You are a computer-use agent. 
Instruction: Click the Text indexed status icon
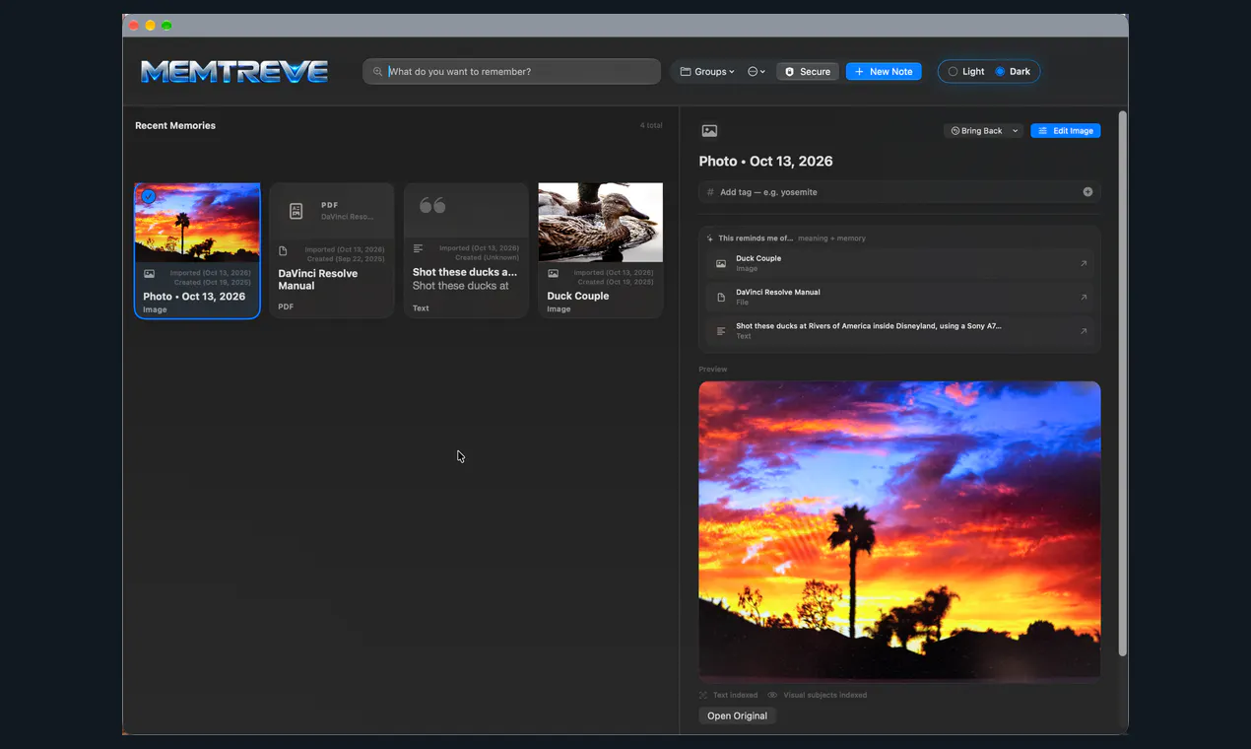pyautogui.click(x=703, y=695)
